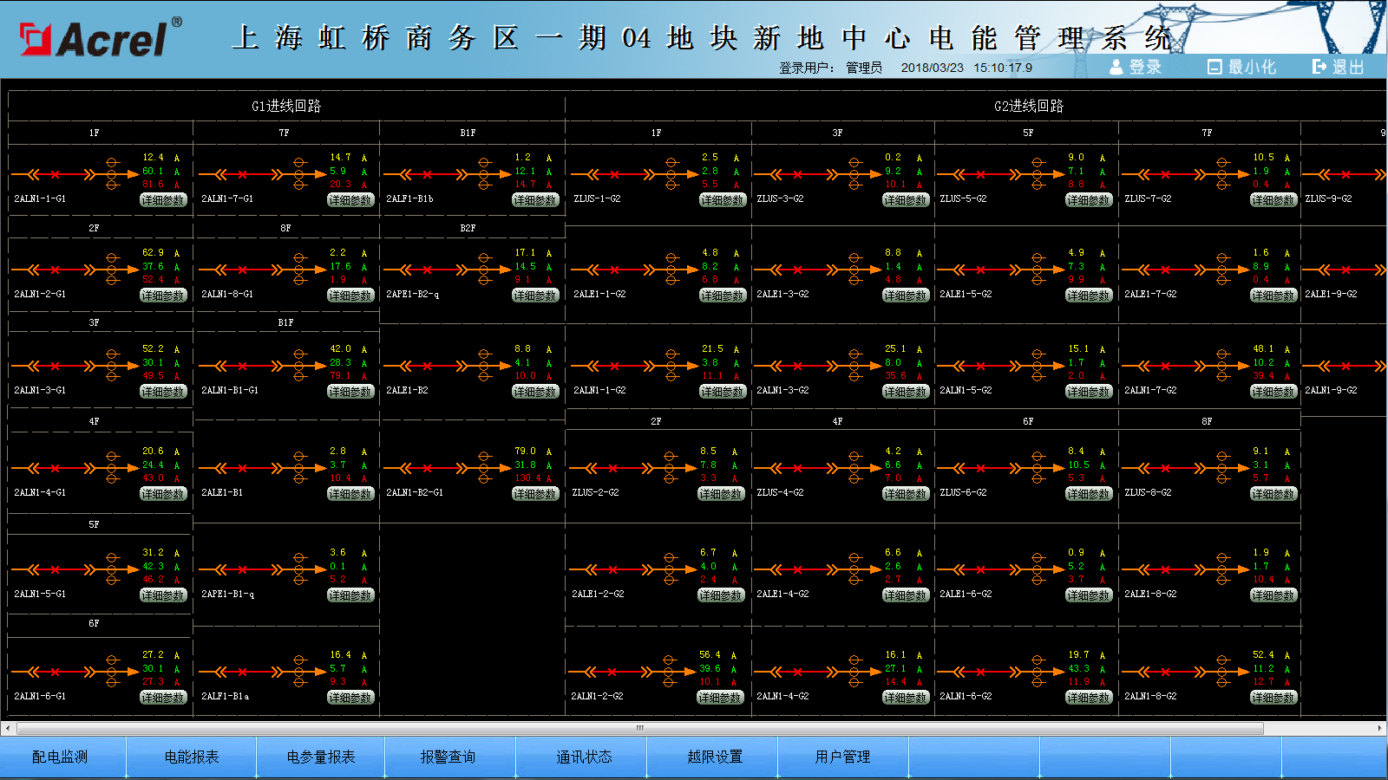
Task: Click the red breaker symbol on 2ALN1-1-G1
Action: [x=56, y=174]
